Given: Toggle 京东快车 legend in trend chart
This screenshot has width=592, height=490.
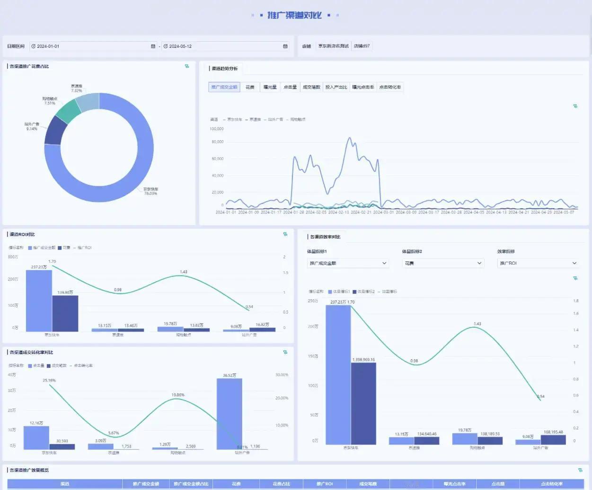Looking at the screenshot, I should [x=232, y=120].
